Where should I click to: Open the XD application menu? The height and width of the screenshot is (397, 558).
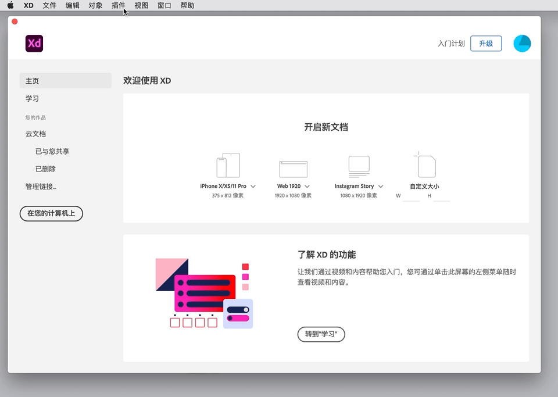pos(28,5)
